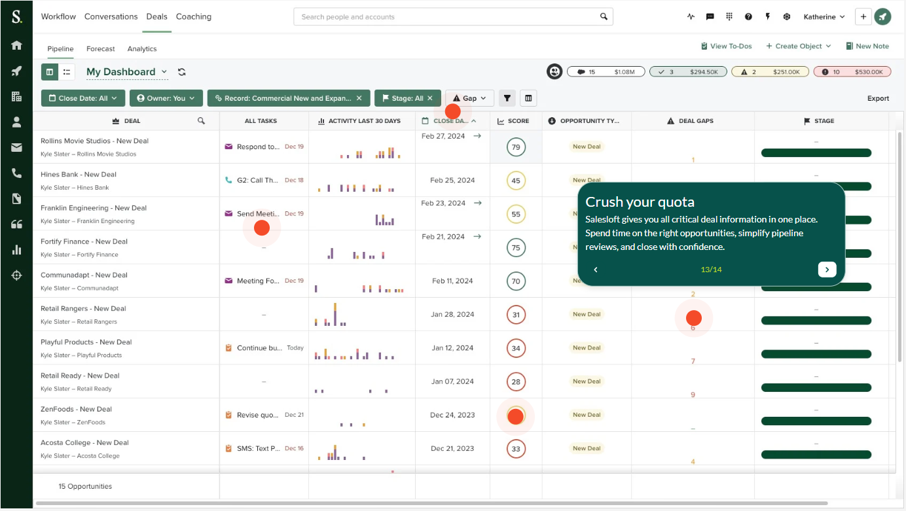The width and height of the screenshot is (906, 511).
Task: Click the plus button beside Katherine
Action: pos(863,17)
